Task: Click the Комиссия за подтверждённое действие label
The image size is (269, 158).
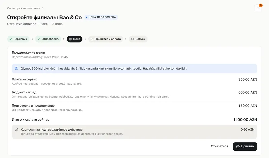Action: 51,129
